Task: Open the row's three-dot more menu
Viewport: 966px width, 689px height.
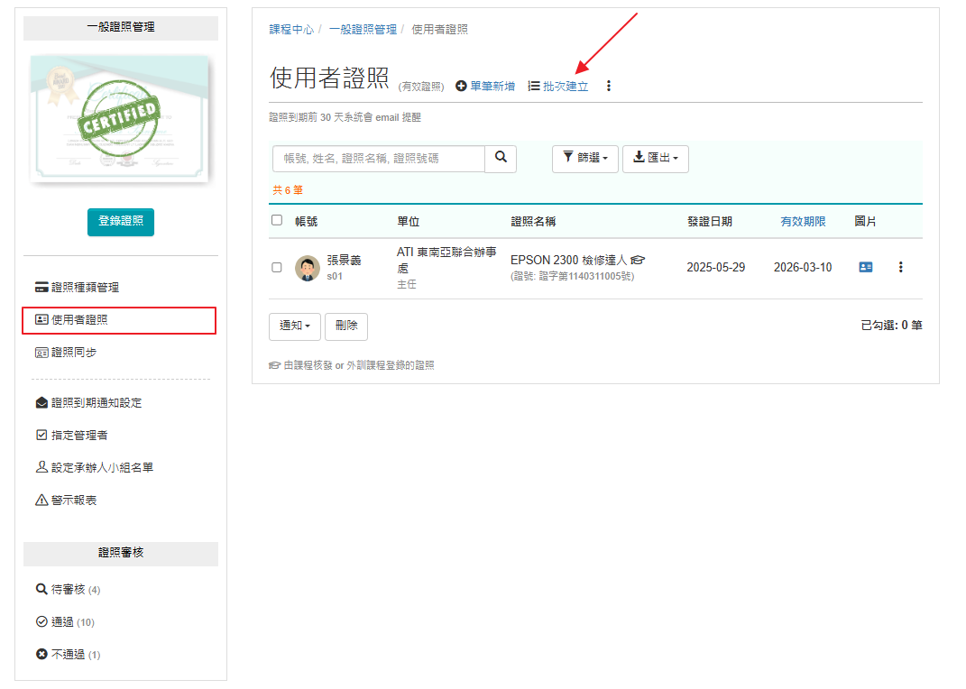Action: point(900,267)
